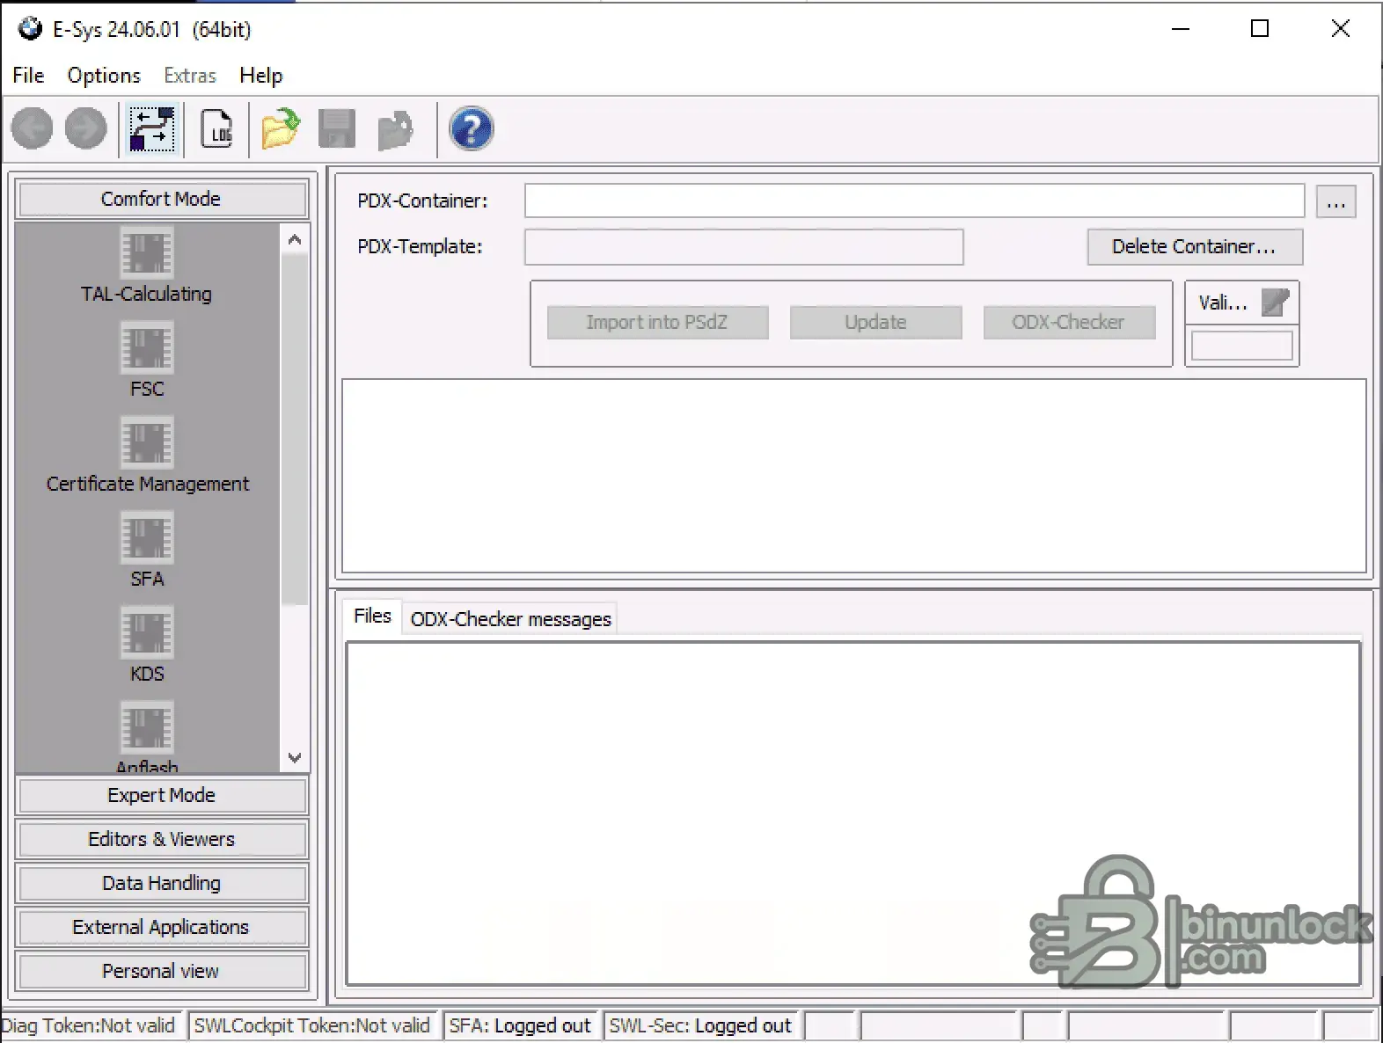Click the Back navigation arrow icon
The image size is (1383, 1043).
(33, 128)
